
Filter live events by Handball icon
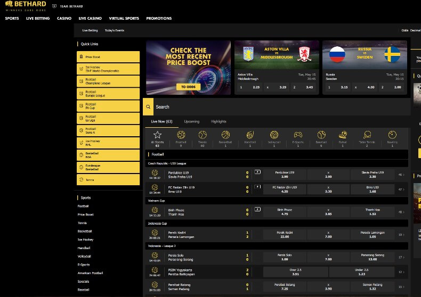(x=250, y=135)
